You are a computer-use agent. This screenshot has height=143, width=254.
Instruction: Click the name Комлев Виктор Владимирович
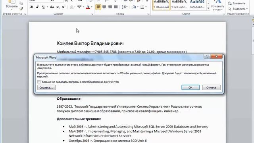(90, 43)
